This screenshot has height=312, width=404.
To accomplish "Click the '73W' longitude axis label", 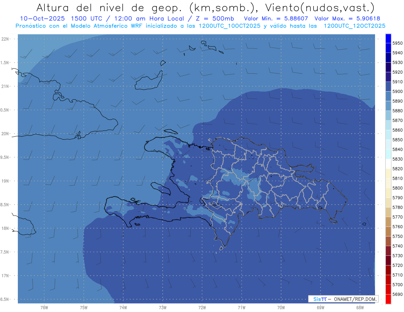I will (x=163, y=307).
